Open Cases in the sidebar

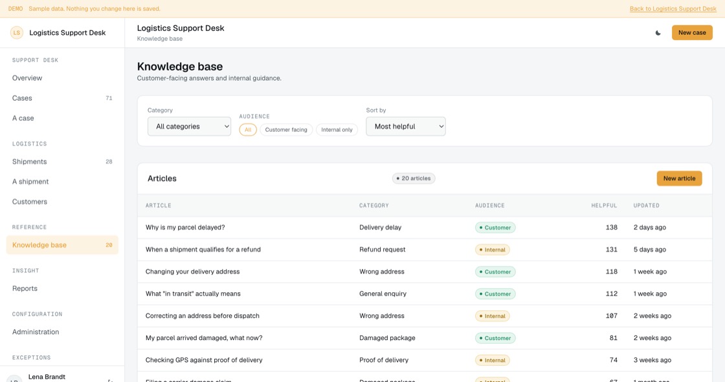coord(62,98)
